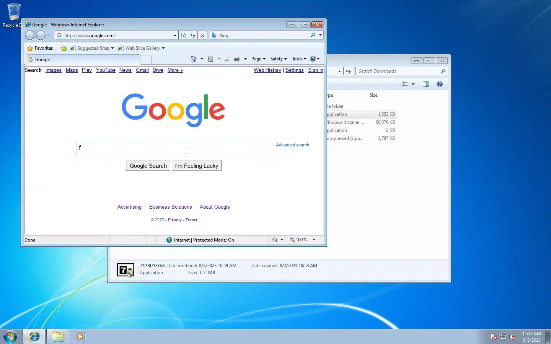Open Favorites with the star button
The width and height of the screenshot is (551, 344).
tap(40, 48)
